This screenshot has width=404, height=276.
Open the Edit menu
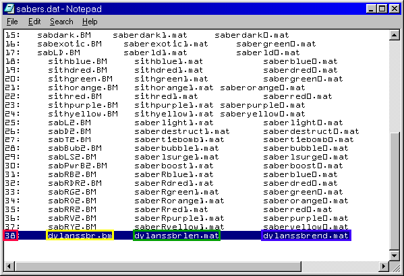pyautogui.click(x=34, y=22)
